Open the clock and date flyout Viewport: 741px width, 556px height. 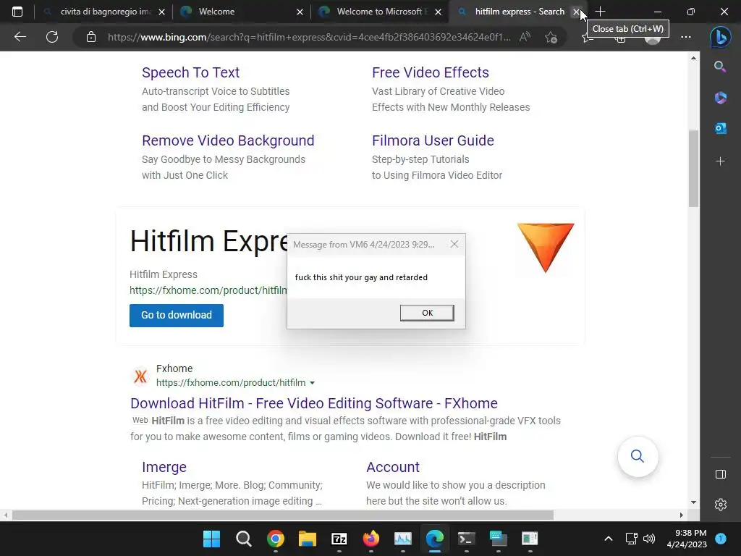tap(686, 539)
